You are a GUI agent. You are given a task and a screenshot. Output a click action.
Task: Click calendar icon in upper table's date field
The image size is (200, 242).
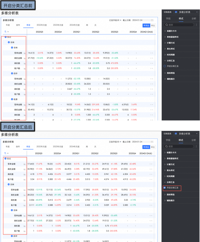[152, 20]
